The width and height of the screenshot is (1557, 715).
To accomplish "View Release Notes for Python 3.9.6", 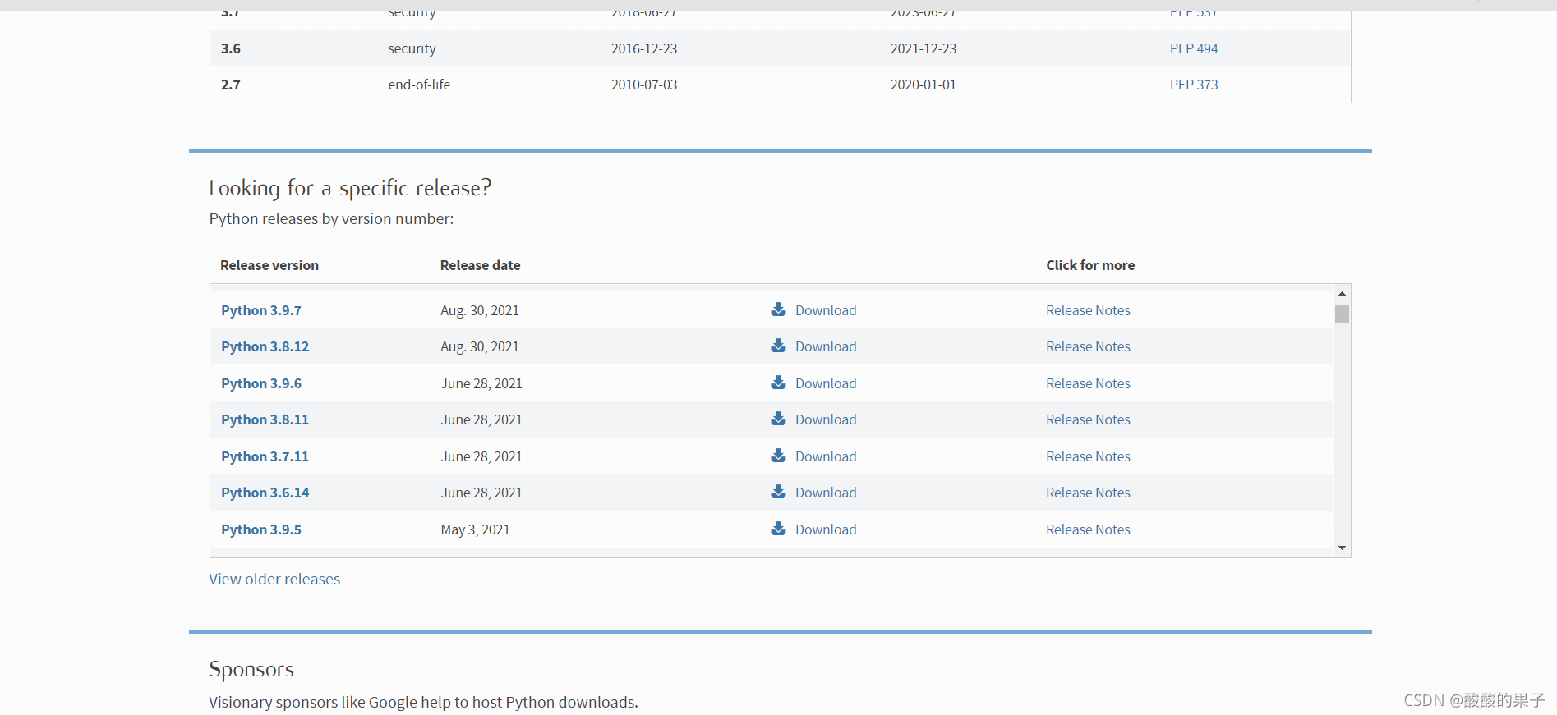I will point(1088,383).
